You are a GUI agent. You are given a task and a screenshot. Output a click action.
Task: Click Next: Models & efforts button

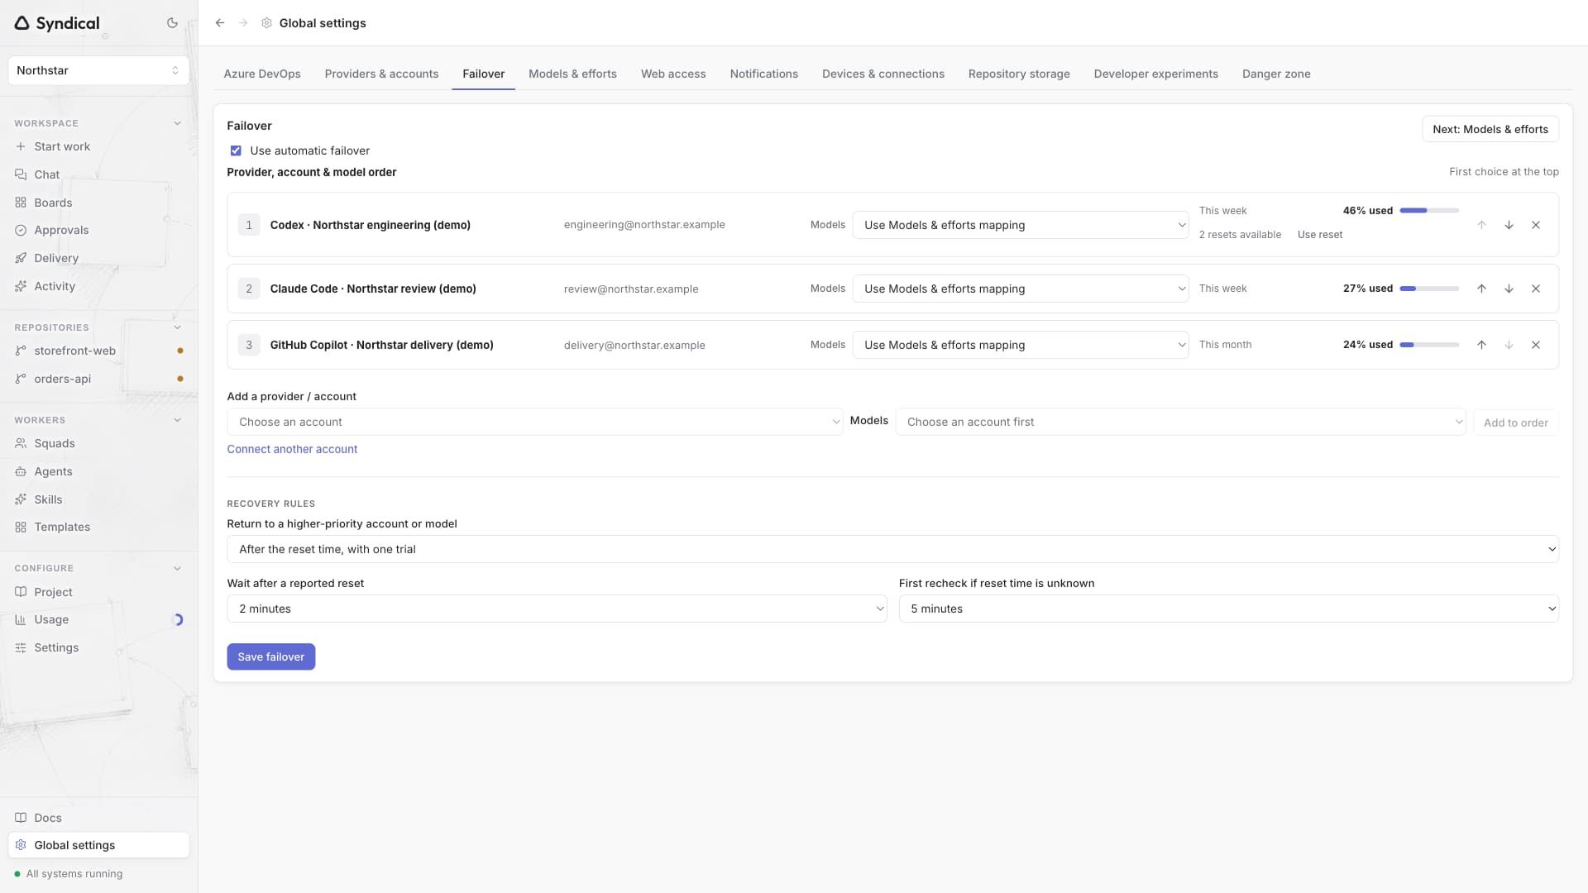point(1490,129)
